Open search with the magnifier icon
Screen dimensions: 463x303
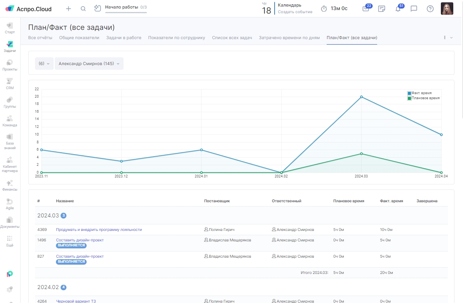[83, 9]
